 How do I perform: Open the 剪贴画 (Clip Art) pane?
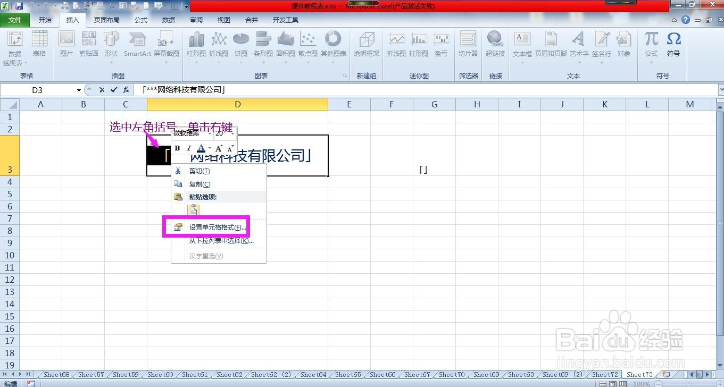tap(88, 45)
